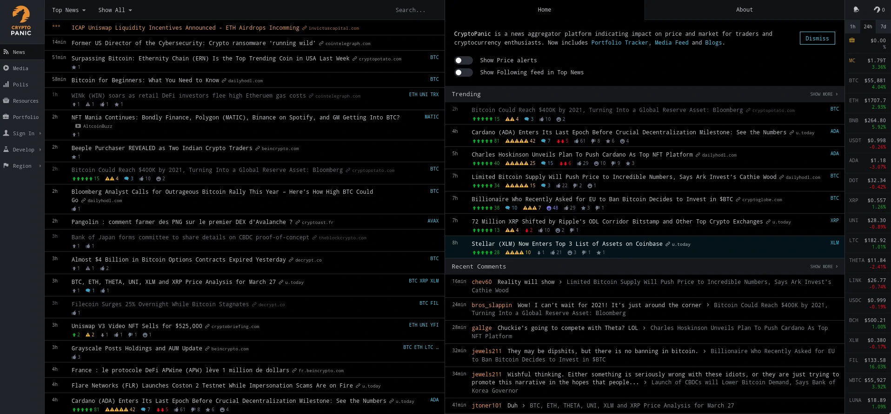
Task: Open Resources via the inbox tray icon
Action: pyautogui.click(x=6, y=100)
